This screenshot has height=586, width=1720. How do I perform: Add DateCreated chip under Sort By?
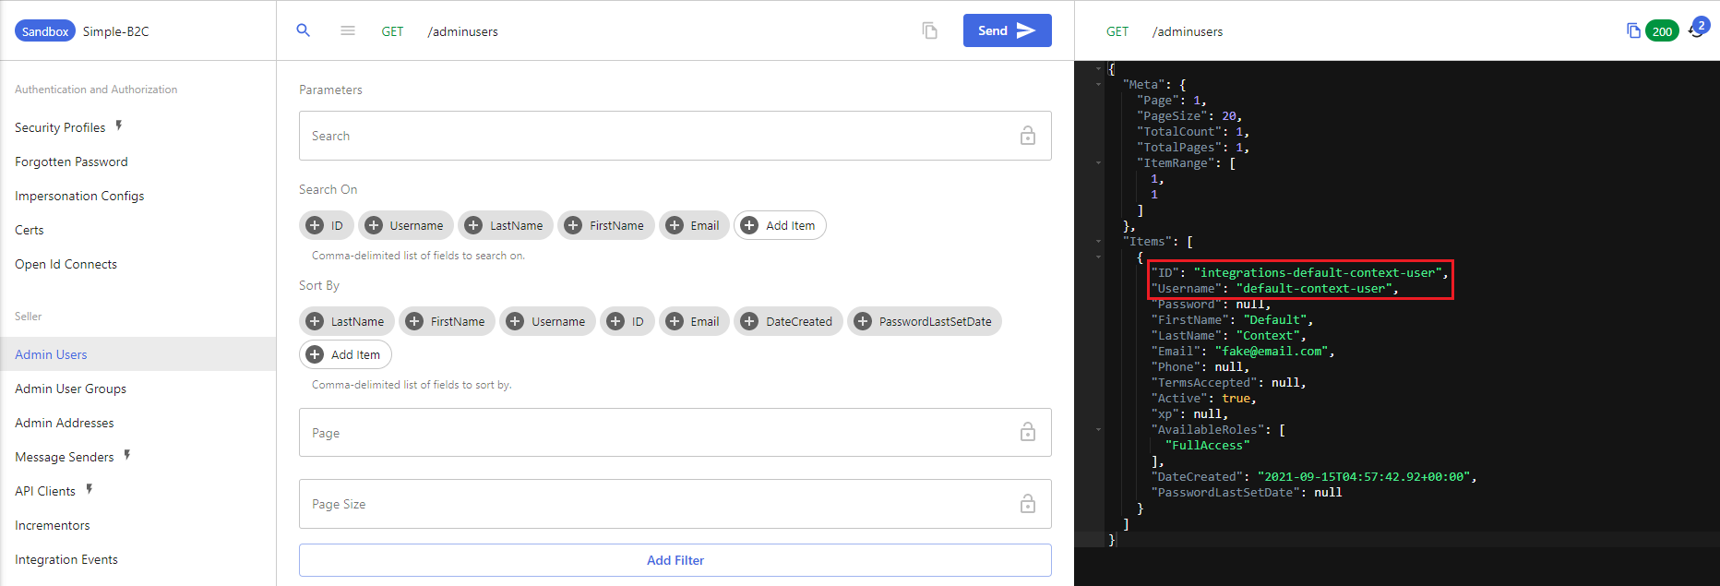coord(788,321)
